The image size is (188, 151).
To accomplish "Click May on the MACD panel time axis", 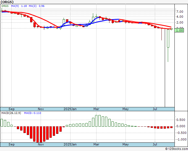I will 126,144.
